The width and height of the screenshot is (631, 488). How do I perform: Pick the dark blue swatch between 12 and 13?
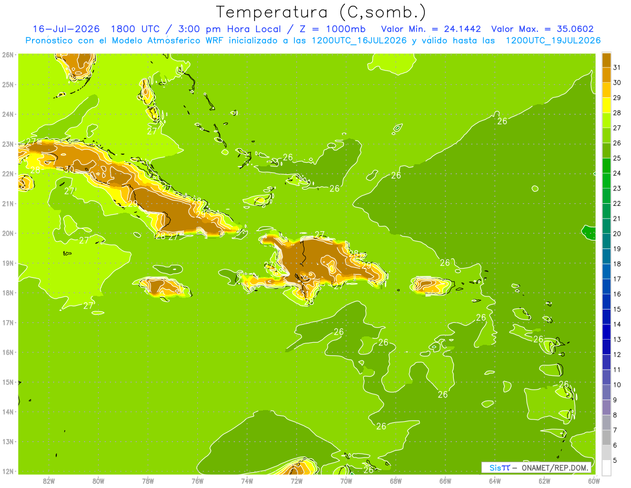[606, 346]
